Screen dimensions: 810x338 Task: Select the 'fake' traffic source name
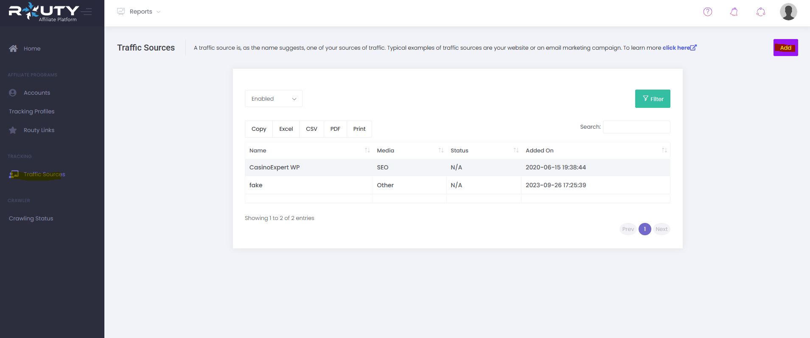click(256, 185)
